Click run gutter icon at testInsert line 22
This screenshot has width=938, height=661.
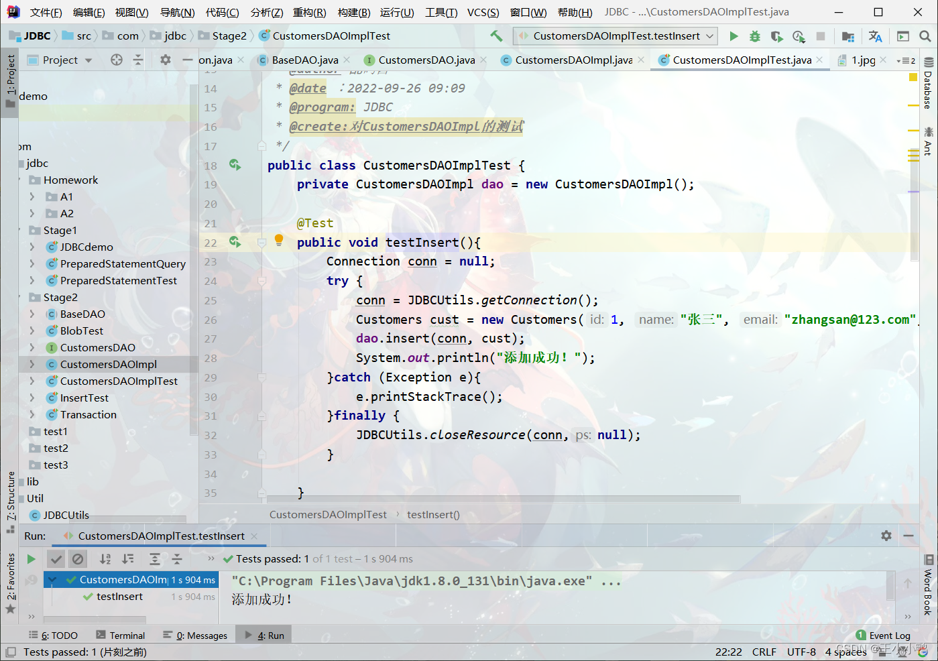(235, 241)
